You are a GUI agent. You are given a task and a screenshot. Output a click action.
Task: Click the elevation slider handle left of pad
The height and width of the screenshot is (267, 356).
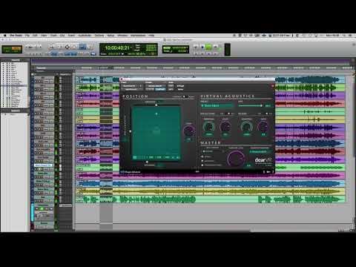coord(131,131)
